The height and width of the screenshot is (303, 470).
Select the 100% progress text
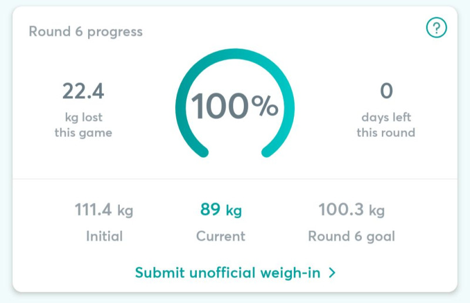234,106
